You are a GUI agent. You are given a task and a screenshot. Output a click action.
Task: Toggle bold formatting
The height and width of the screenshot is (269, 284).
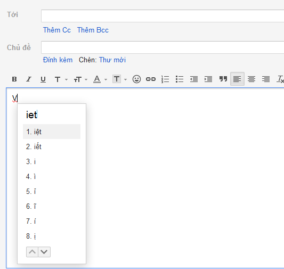14,79
